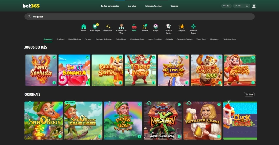Favorite the Pots of Gold game
Image resolution: width=279 pixels, height=145 pixels.
(139, 104)
